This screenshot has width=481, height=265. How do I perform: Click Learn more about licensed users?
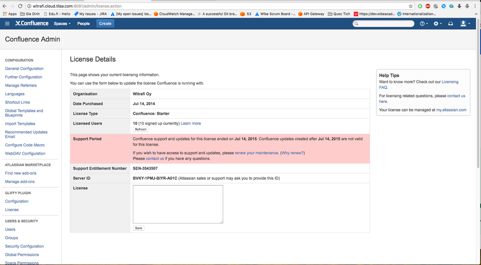pyautogui.click(x=191, y=123)
